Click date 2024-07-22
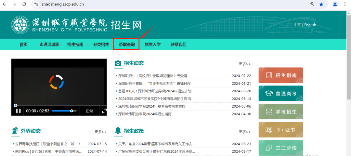This screenshot has height=156, width=351. (x=241, y=76)
